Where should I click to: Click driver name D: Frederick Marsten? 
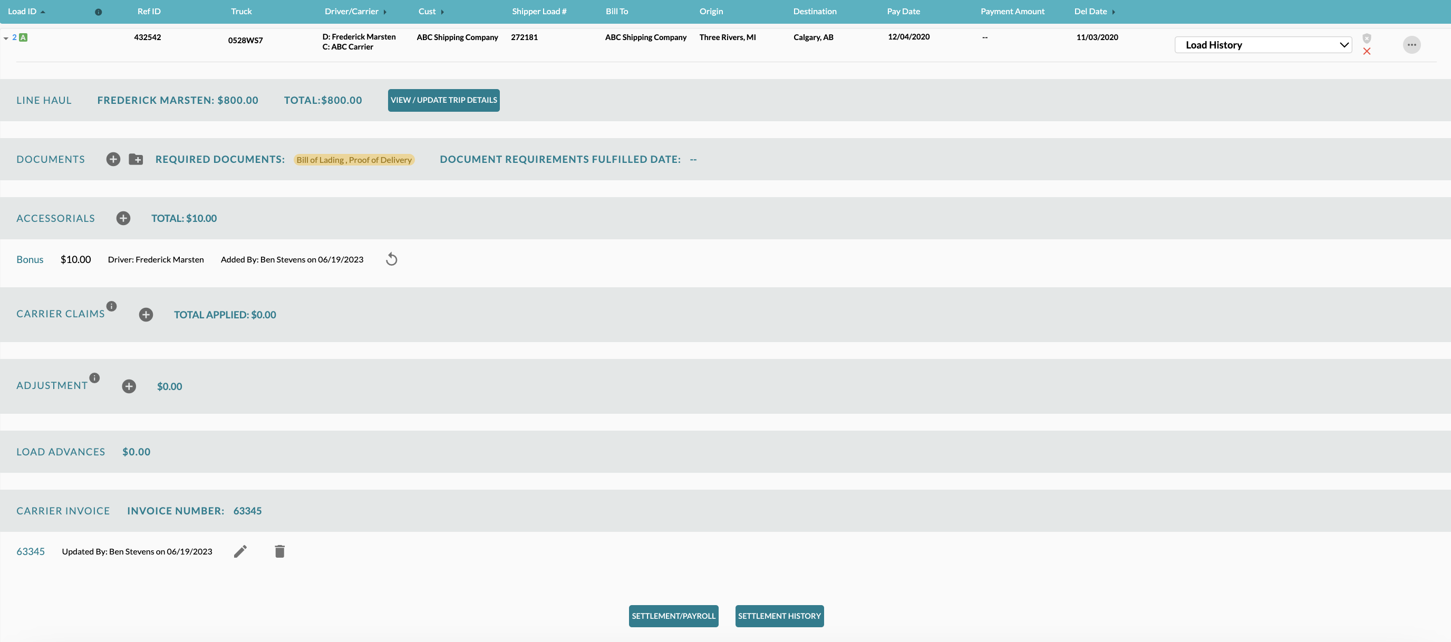pos(359,36)
